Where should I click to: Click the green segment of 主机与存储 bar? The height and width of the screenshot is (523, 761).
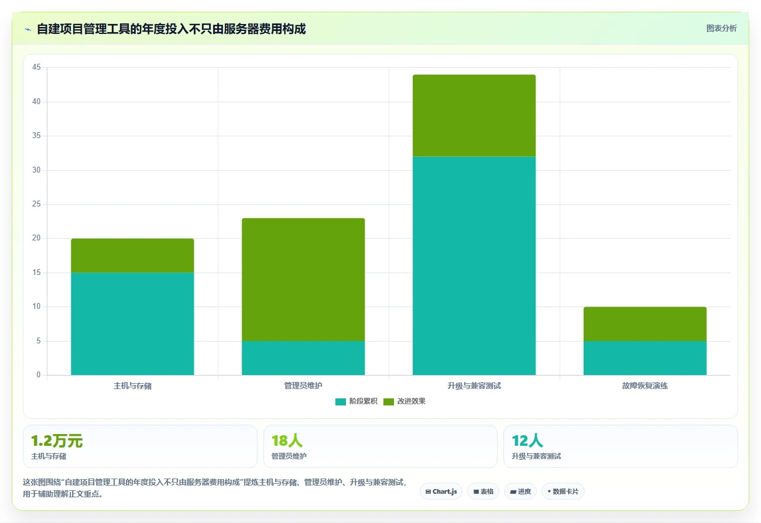tap(132, 256)
